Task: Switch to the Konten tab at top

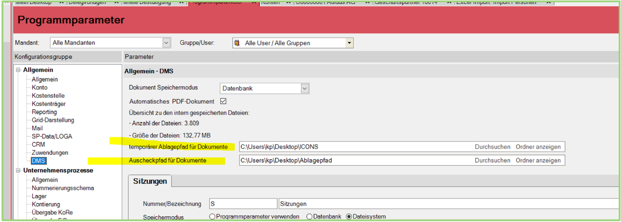Action: (x=270, y=2)
